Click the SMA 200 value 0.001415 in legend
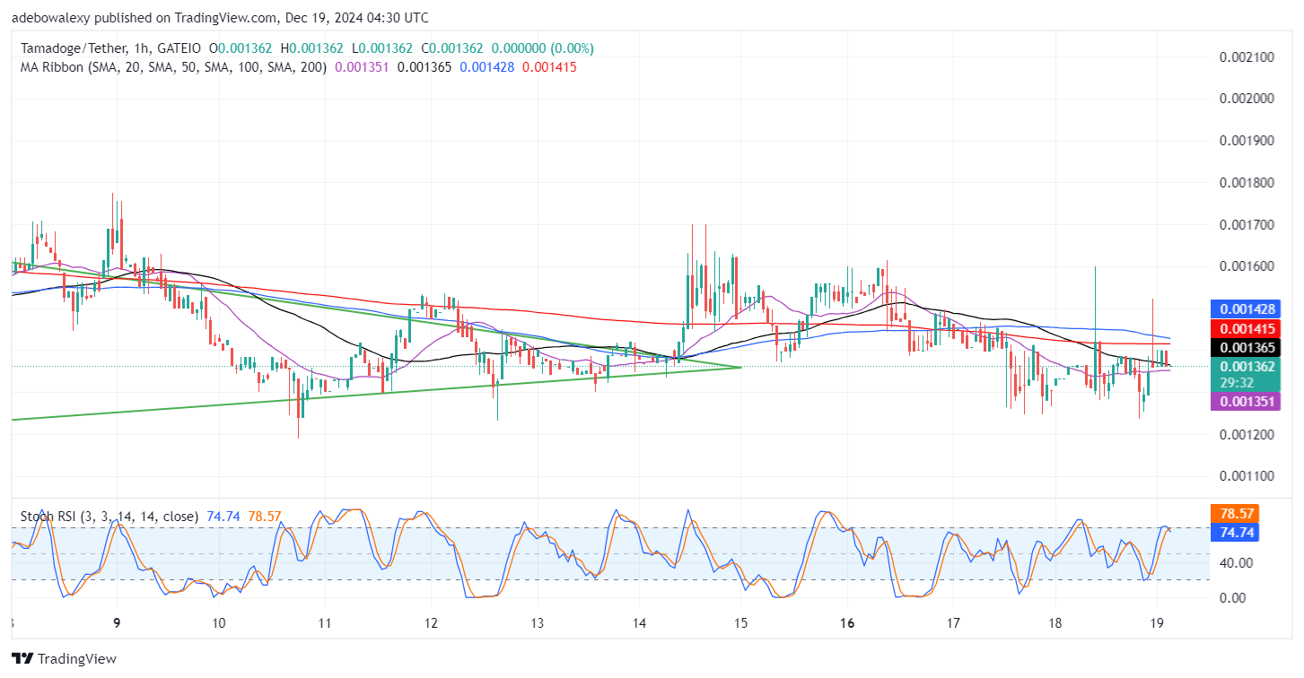The height and width of the screenshot is (678, 1304). 549,66
